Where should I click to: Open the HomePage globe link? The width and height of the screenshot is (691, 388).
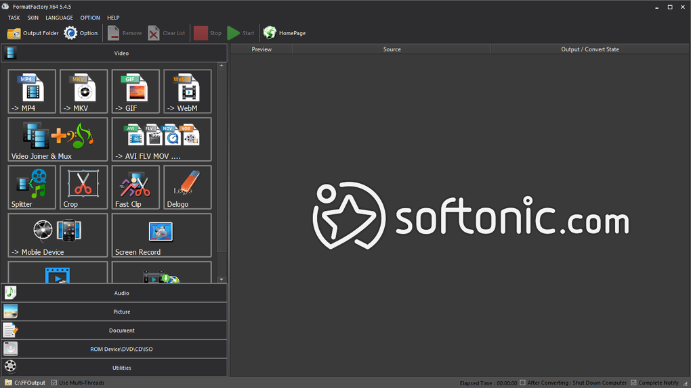coord(285,33)
